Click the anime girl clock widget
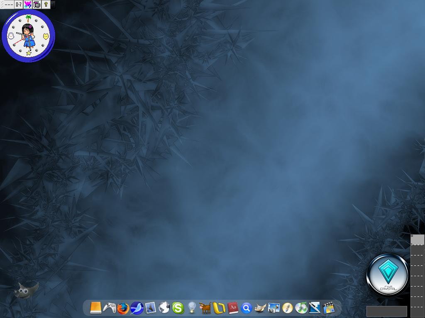 tap(28, 36)
